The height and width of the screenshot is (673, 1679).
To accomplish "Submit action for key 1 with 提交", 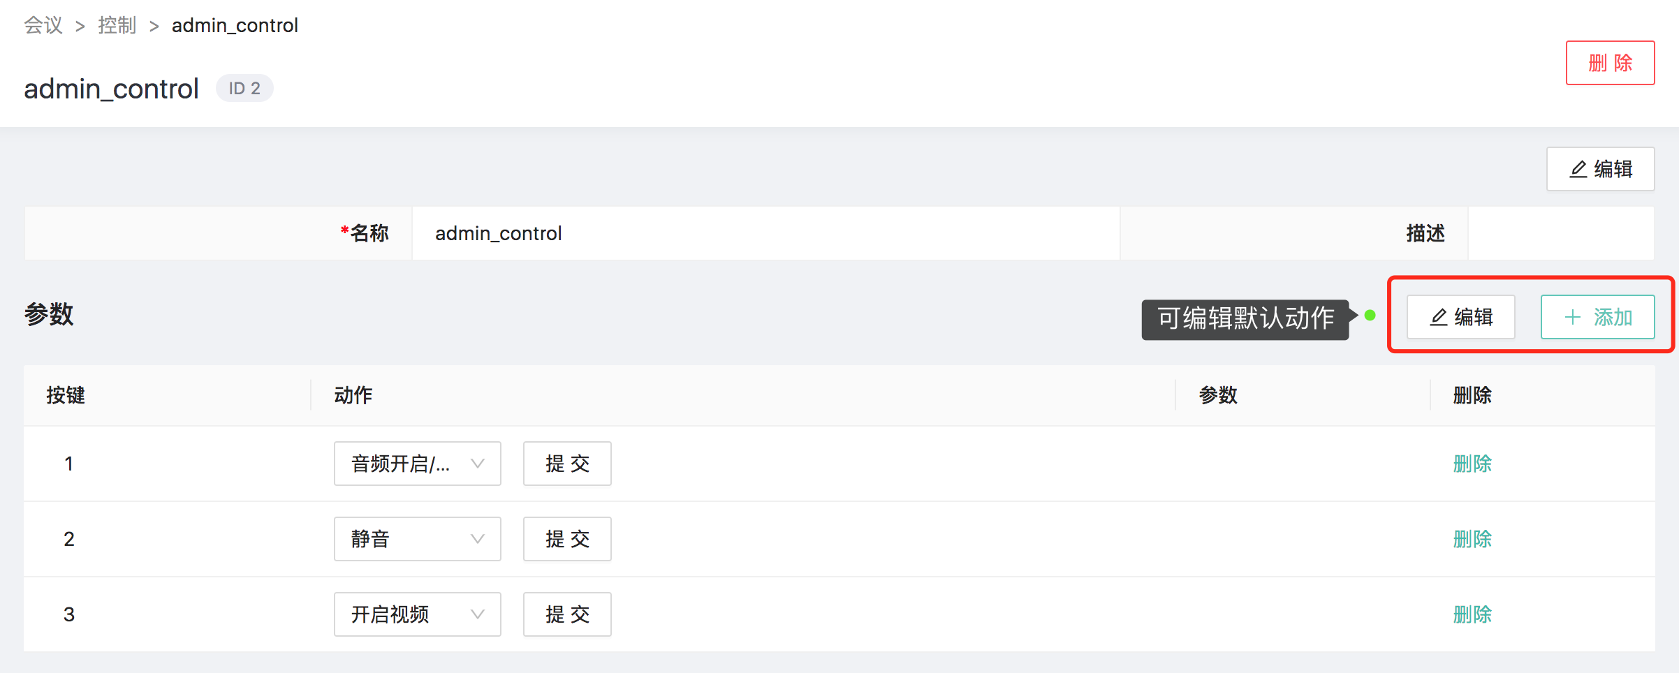I will pyautogui.click(x=567, y=464).
